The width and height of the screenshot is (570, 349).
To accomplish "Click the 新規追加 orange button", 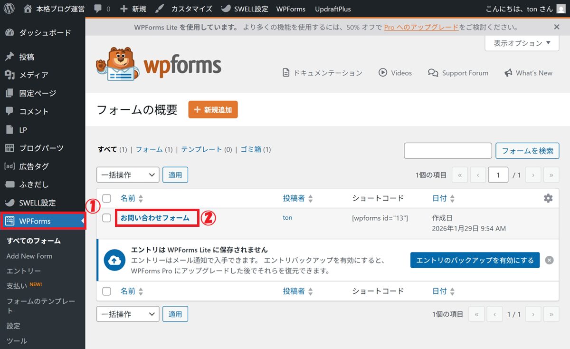I will pos(213,110).
